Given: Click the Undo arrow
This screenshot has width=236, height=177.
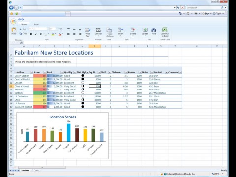Looking at the screenshot, I should (x=19, y=19).
